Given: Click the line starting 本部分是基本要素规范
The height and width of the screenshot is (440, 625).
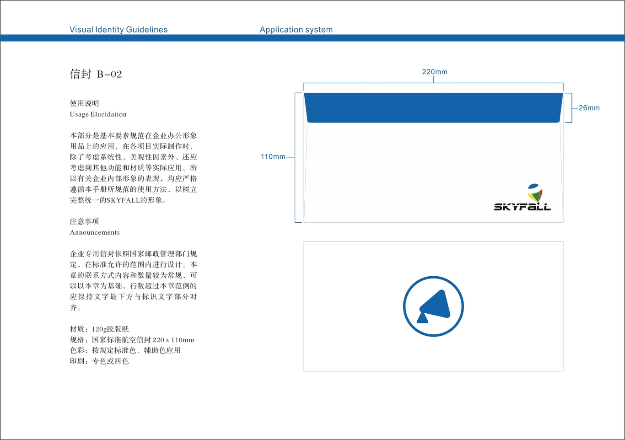Looking at the screenshot, I should [133, 136].
